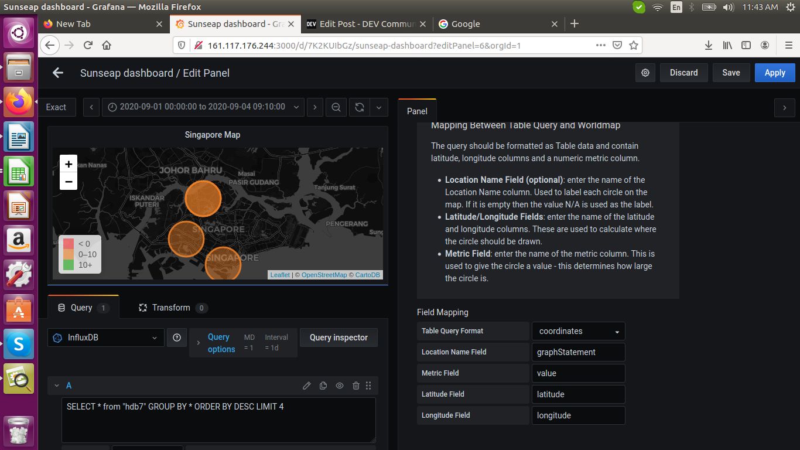Open the InfluxDB data source dropdown
The height and width of the screenshot is (450, 800).
tap(106, 337)
